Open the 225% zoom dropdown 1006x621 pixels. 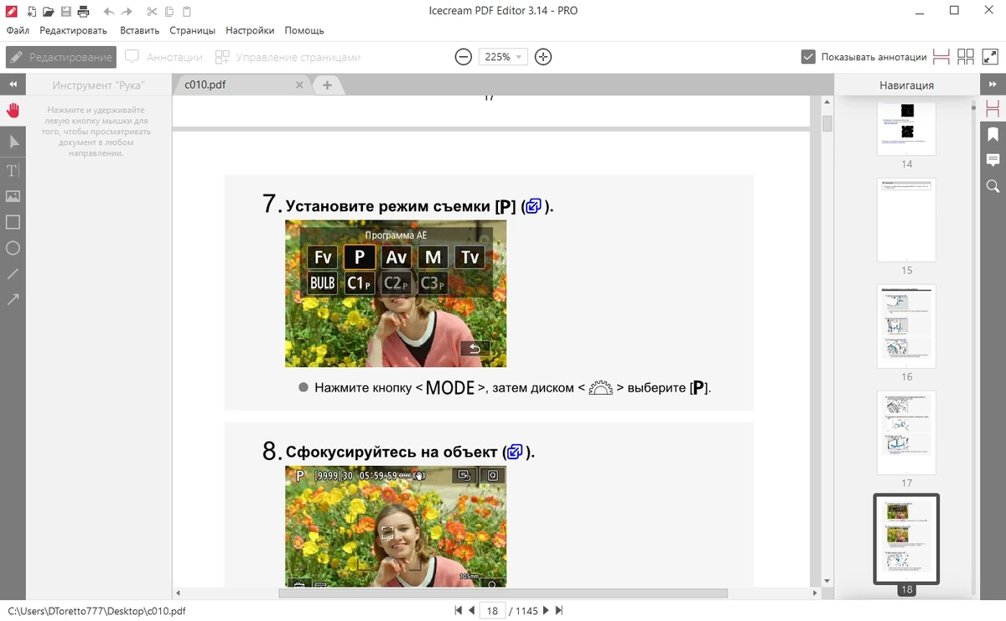coord(502,57)
